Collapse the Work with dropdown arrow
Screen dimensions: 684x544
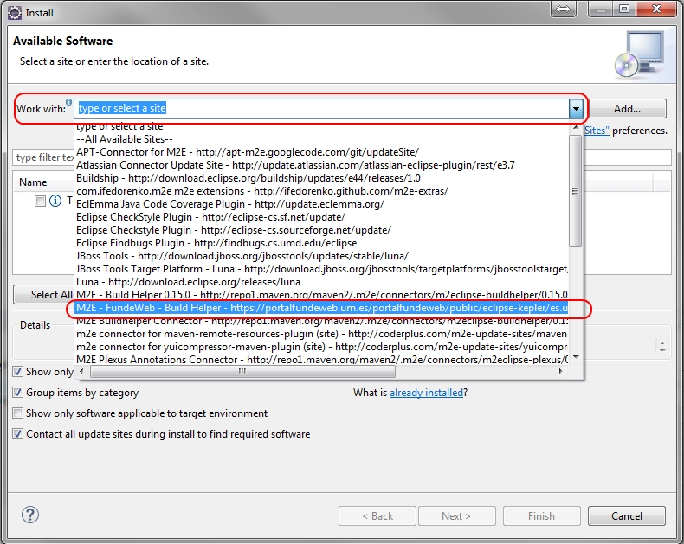(x=576, y=108)
